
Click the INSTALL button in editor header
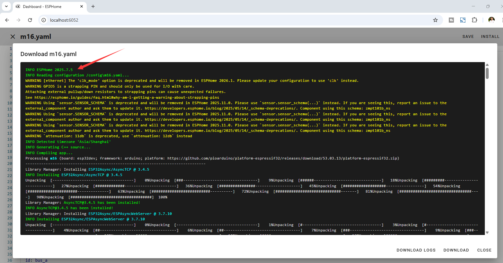click(x=490, y=37)
